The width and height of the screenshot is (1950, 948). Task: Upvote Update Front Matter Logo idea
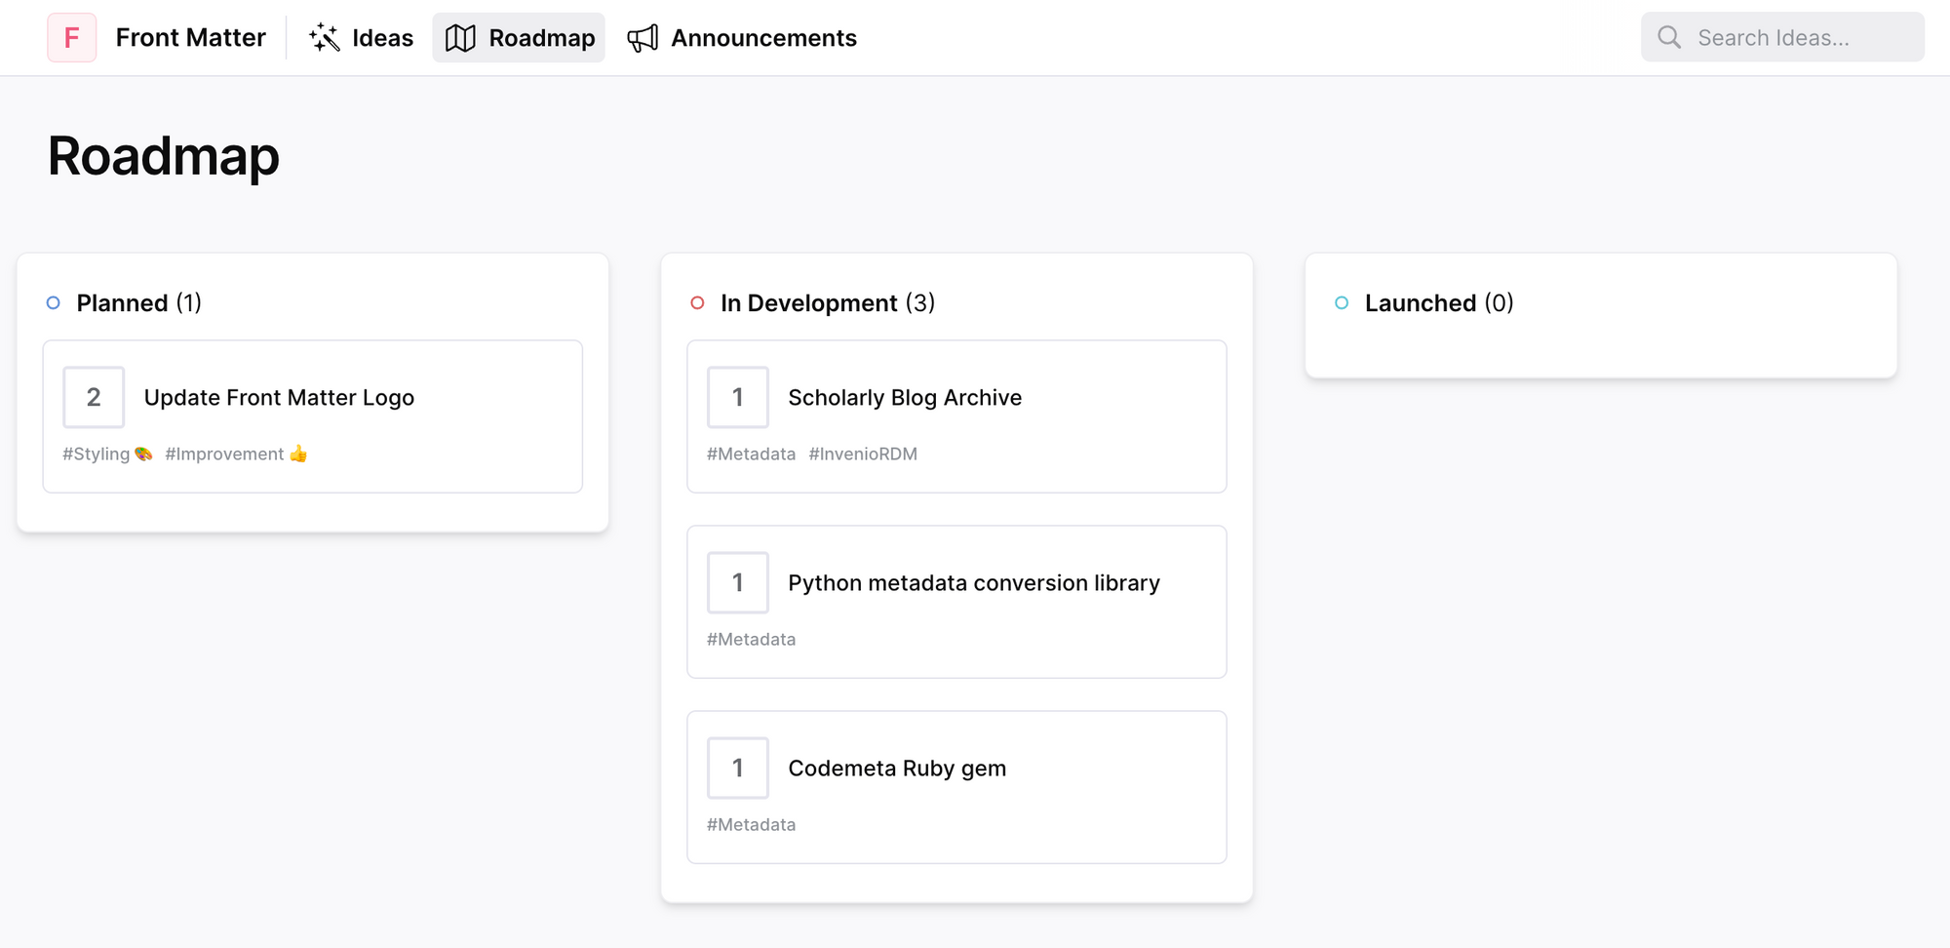94,397
